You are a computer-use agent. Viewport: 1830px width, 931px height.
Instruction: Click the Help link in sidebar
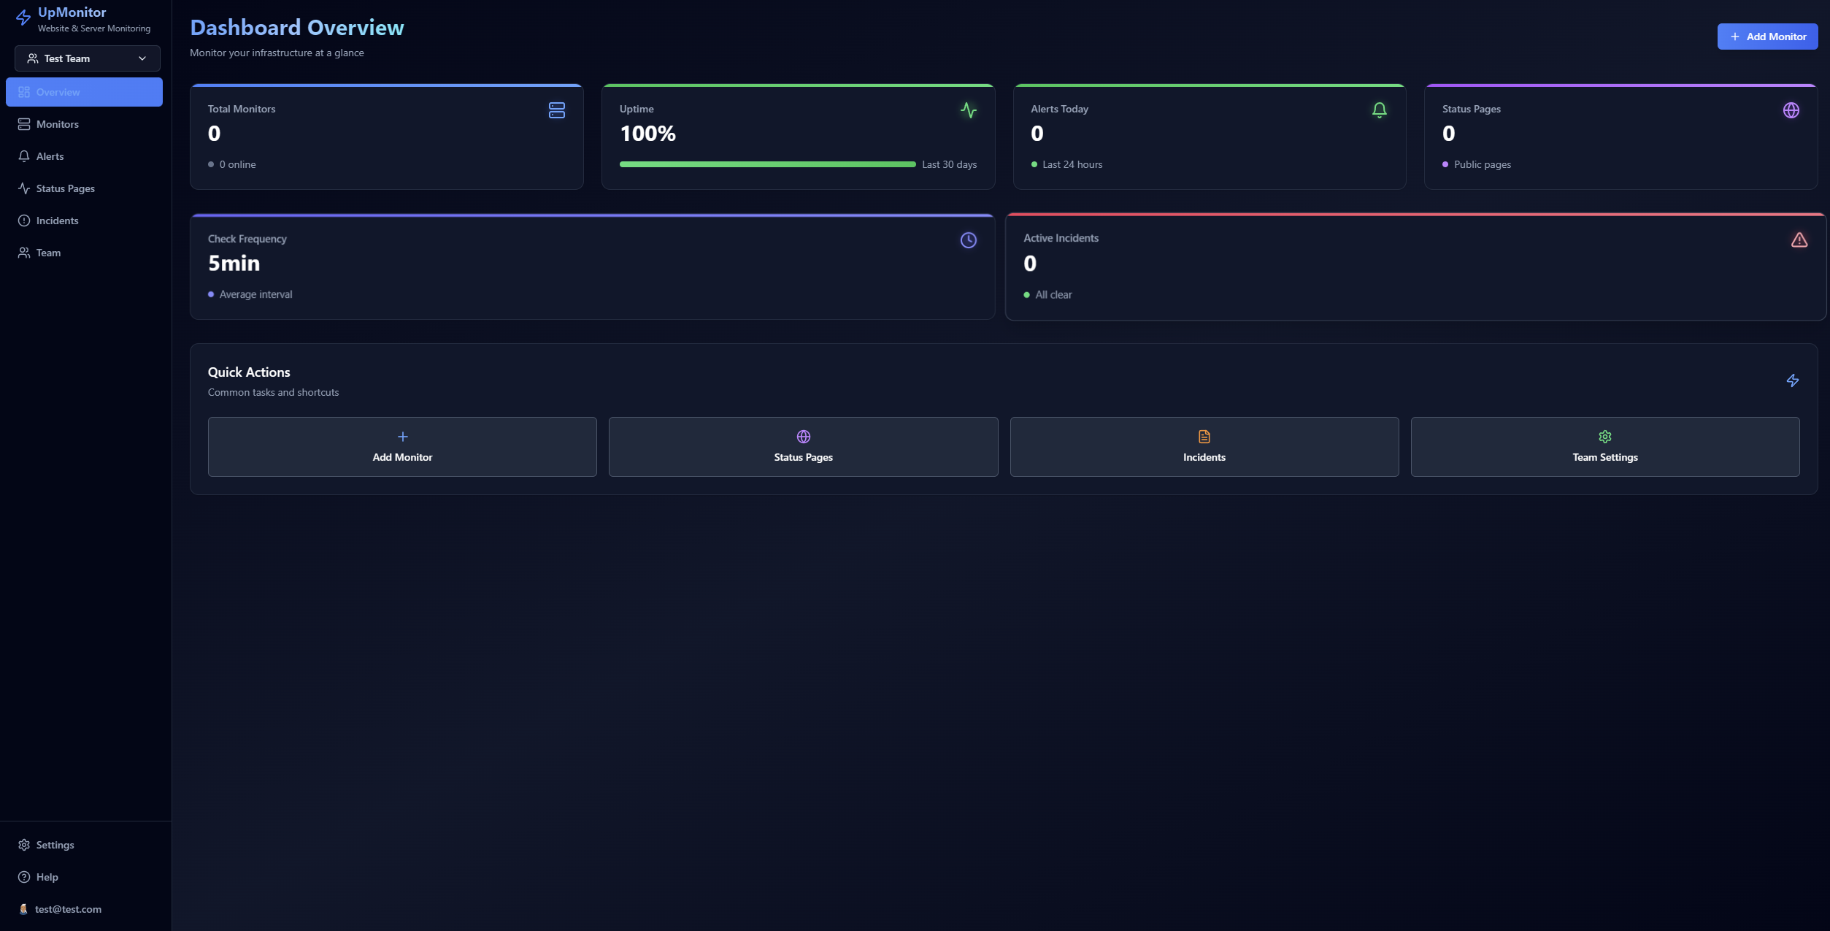click(x=47, y=876)
